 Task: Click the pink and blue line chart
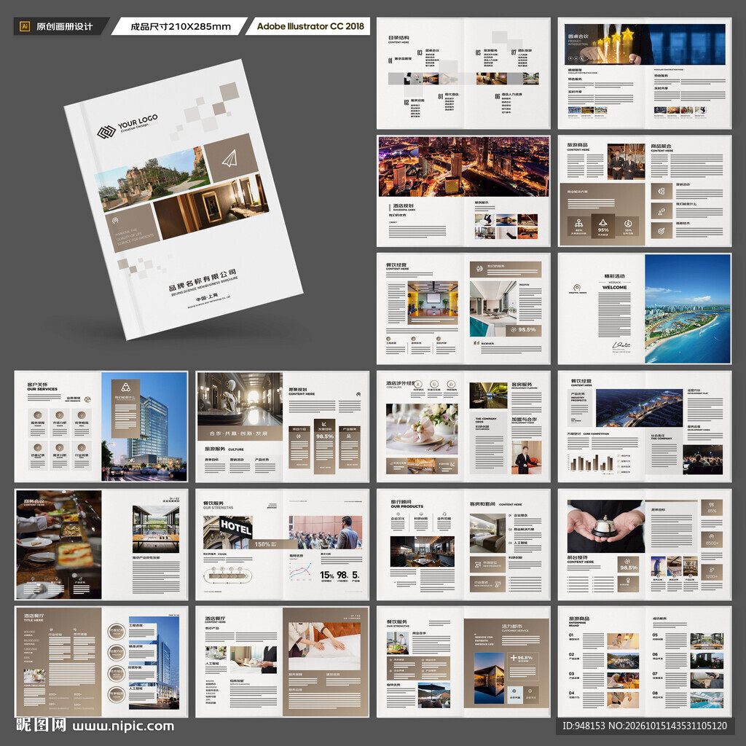300,571
